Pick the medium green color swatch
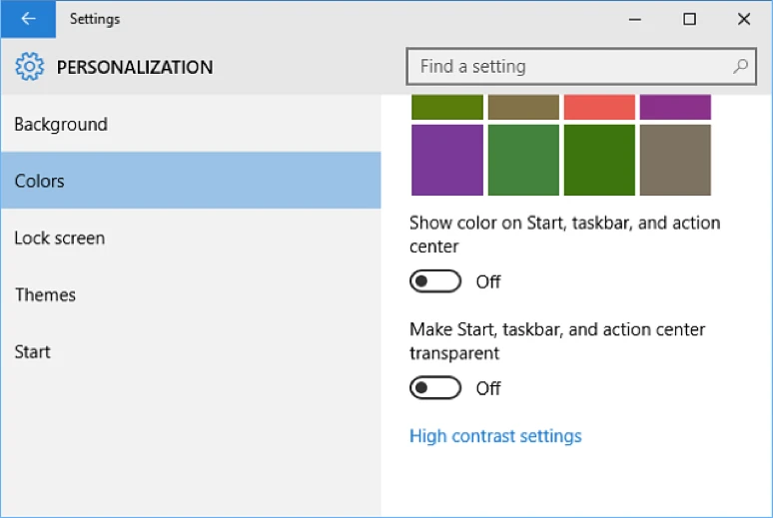The width and height of the screenshot is (773, 518). pos(523,160)
